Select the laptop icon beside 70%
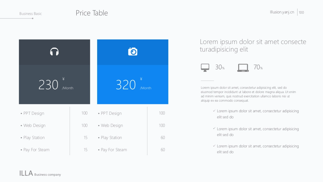 click(x=243, y=68)
